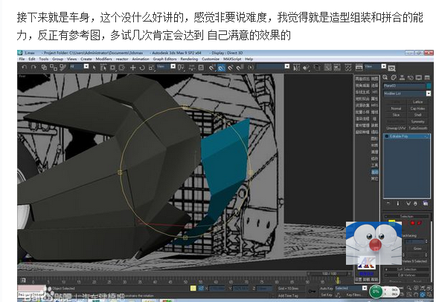Screen dimensions: 439x302
Task: Switch to the Display command panel tab
Action: (419, 77)
